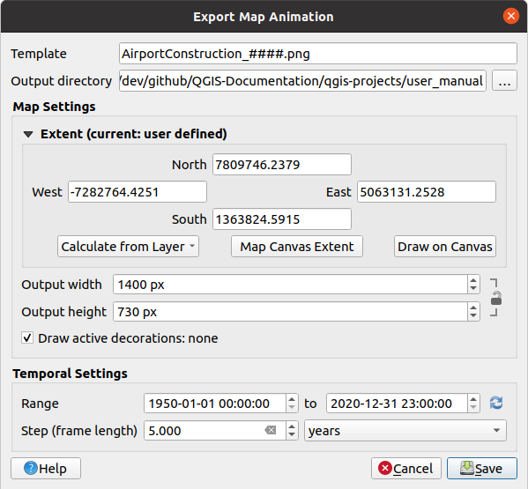Click the Save button
Viewport: 528px width, 489px height.
pos(482,468)
